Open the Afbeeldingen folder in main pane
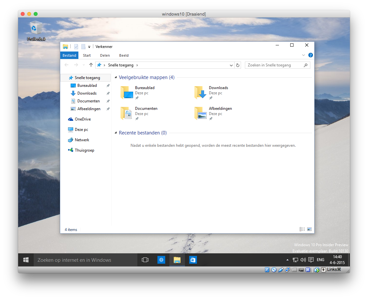368x299 pixels. click(x=201, y=113)
